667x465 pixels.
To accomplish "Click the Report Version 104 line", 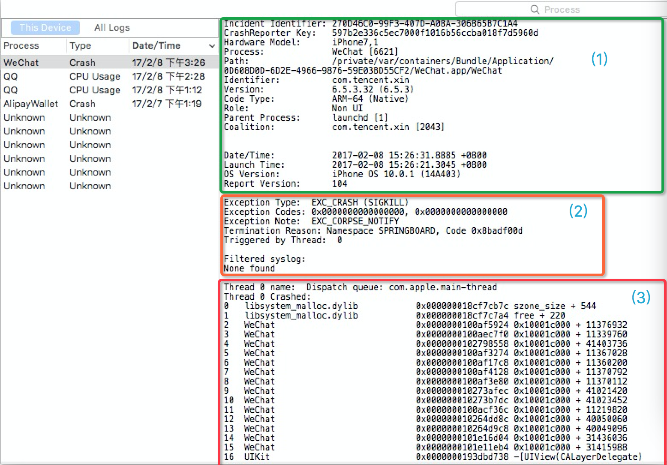I will pos(285,184).
